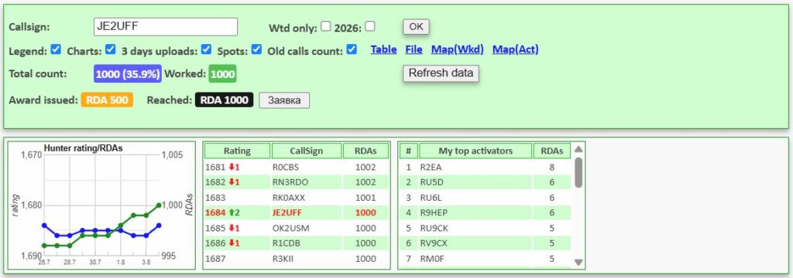Select activator R9HEP
The width and height of the screenshot is (793, 278).
pyautogui.click(x=433, y=213)
